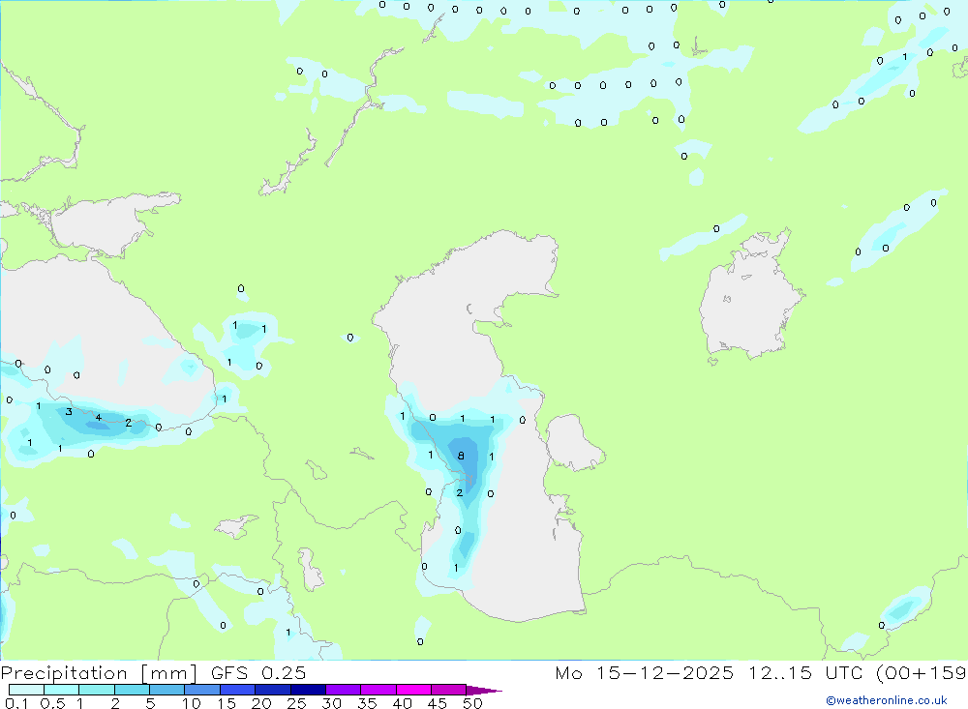The image size is (968, 709).
Task: Click the '50' legend scale label
Action: tap(473, 703)
